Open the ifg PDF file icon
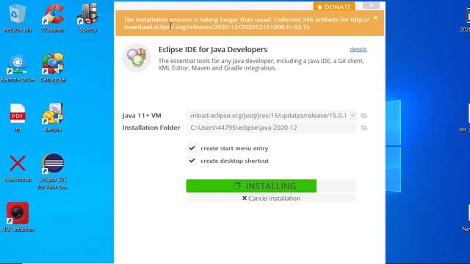Viewport: 470px width, 264px height. tap(18, 118)
